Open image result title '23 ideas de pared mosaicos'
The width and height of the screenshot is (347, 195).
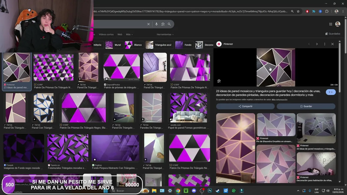coord(268,93)
